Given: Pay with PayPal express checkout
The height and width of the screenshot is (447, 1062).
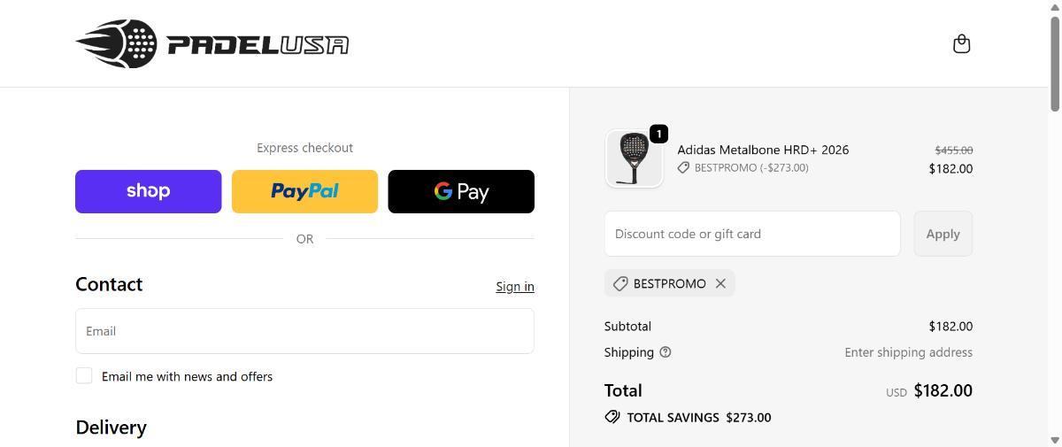Looking at the screenshot, I should [304, 191].
